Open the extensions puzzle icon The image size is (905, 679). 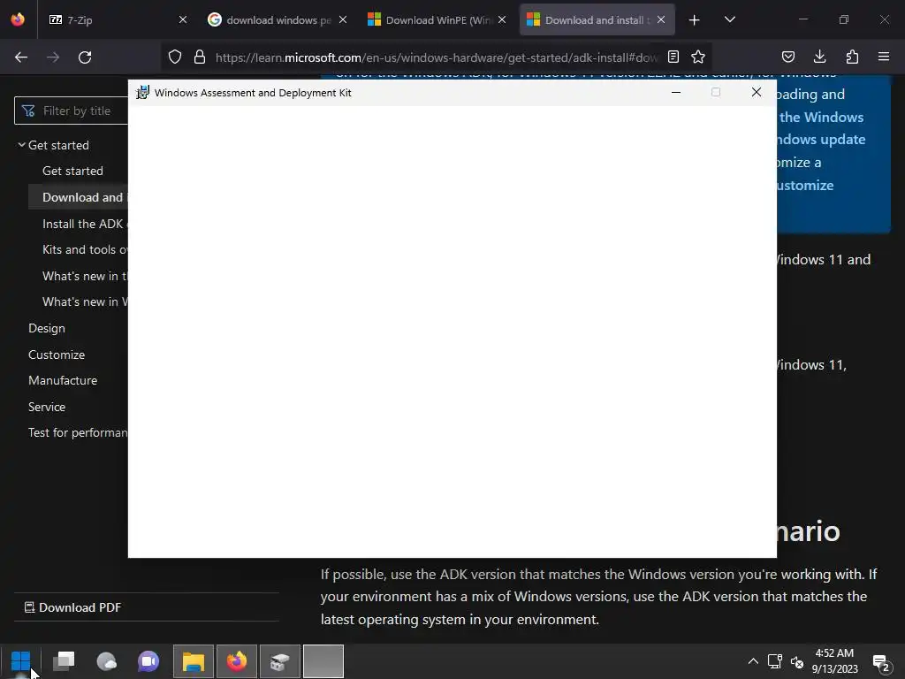pos(852,57)
